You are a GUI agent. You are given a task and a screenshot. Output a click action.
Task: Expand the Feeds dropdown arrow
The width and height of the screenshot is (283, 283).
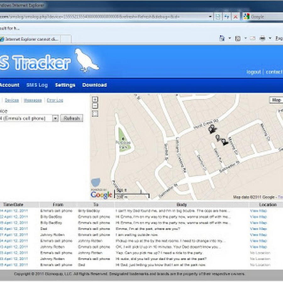(246, 38)
